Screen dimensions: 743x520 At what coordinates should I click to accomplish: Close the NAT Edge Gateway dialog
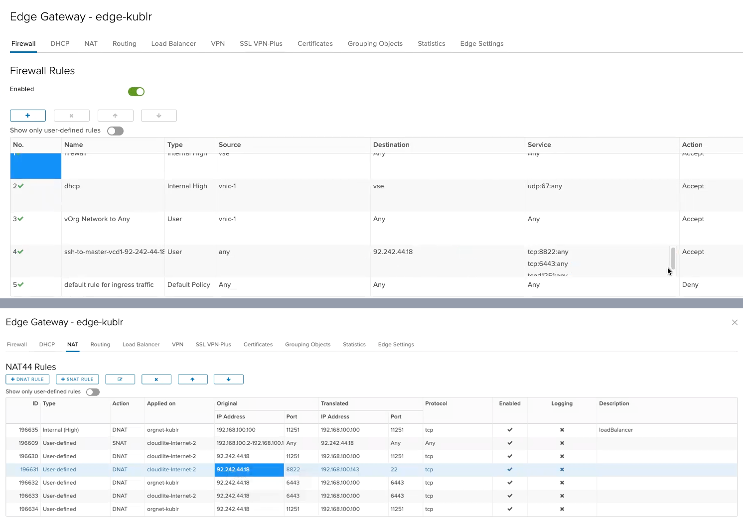coord(735,323)
